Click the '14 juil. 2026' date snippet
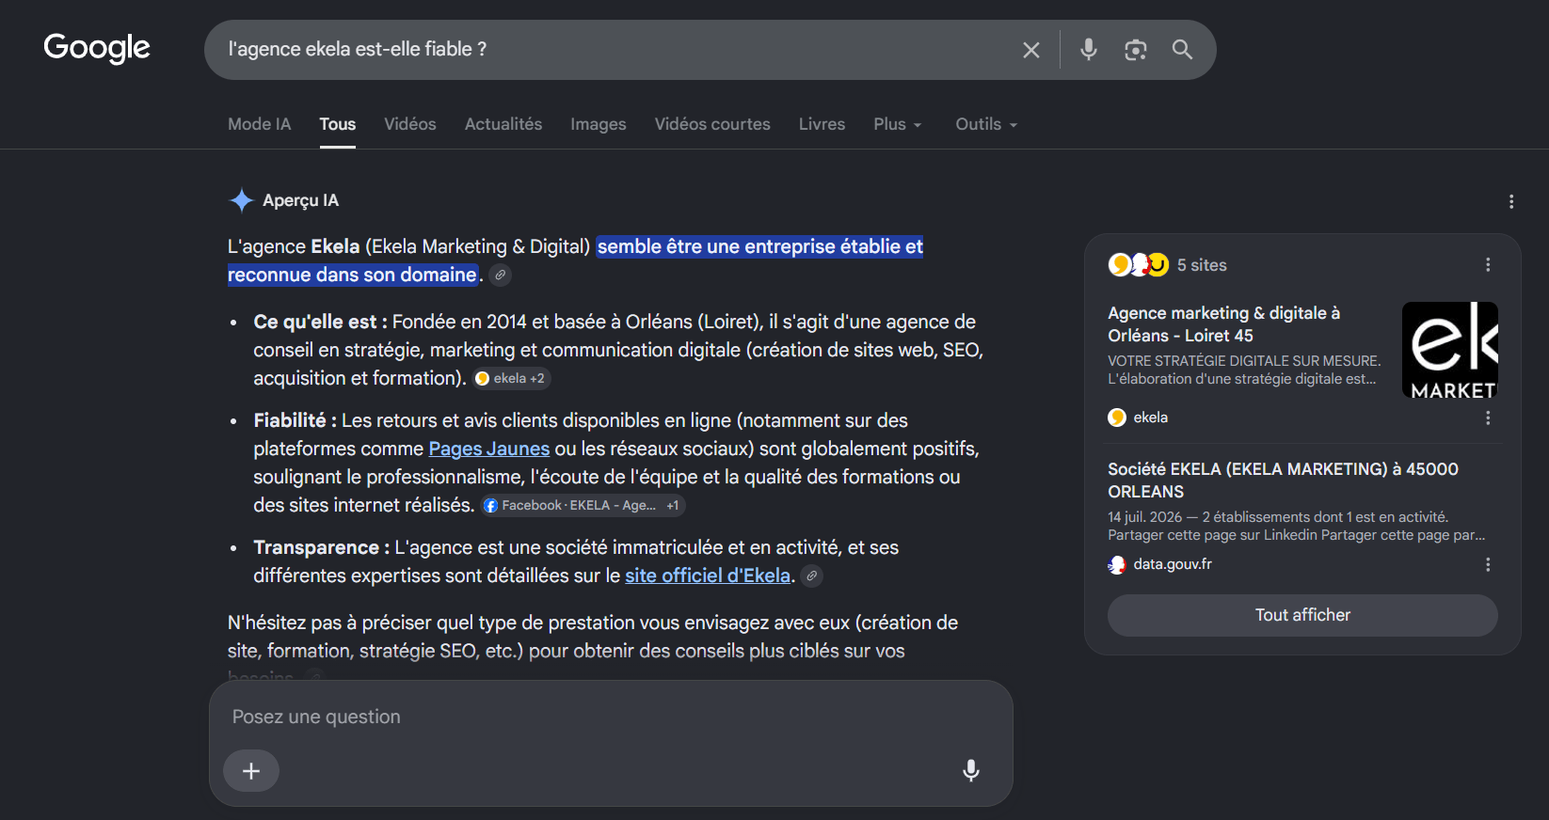This screenshot has width=1549, height=820. (1145, 517)
